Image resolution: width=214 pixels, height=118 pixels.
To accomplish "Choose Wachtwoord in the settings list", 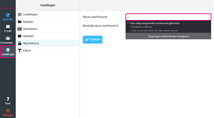I will (x=48, y=43).
